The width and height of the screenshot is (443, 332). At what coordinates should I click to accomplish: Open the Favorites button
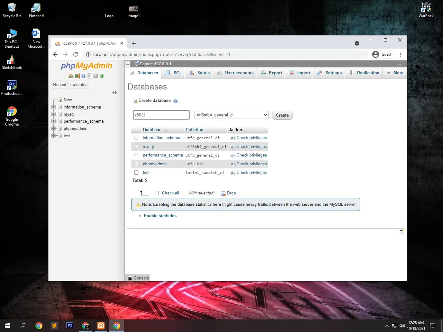79,85
